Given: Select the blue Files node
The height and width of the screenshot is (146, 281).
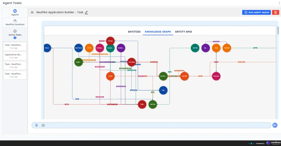Looking at the screenshot, I should tap(163, 90).
